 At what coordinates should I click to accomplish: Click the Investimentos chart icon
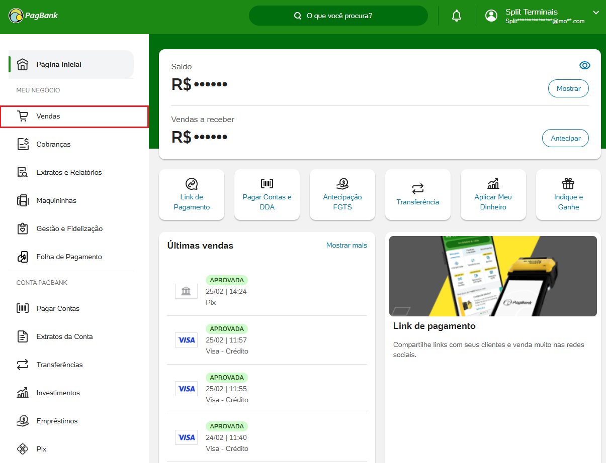[23, 393]
